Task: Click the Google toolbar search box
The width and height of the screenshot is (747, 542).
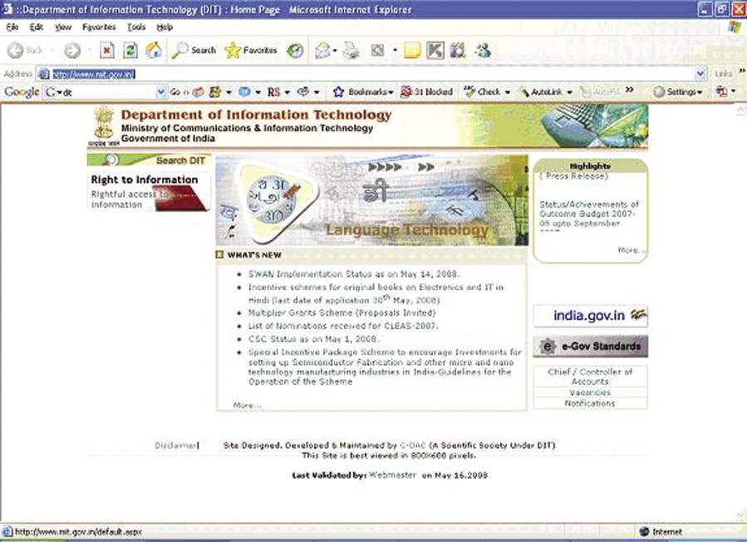Action: coord(105,92)
